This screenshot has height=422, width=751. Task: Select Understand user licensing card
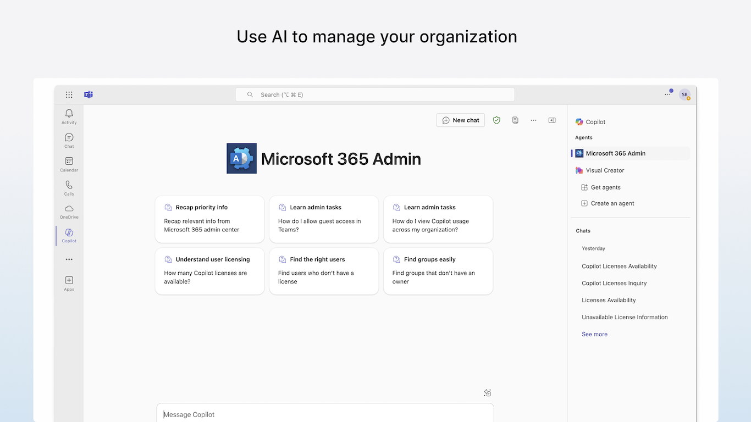click(x=209, y=271)
